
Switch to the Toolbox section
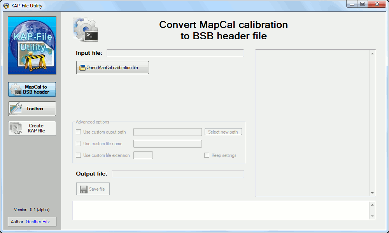point(32,109)
